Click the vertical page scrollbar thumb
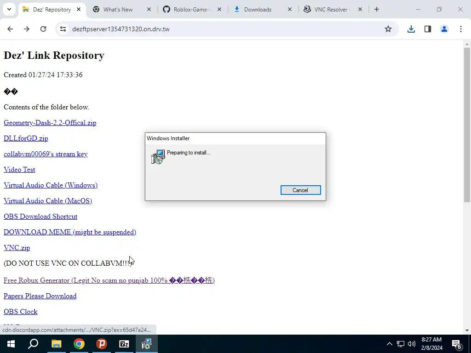Image resolution: width=471 pixels, height=353 pixels. pyautogui.click(x=467, y=125)
